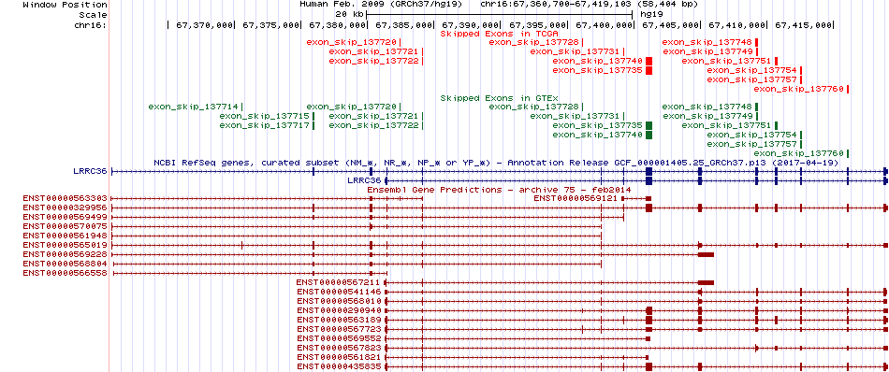
Task: Click the 67,370,000 ruler coordinate
Action: click(x=205, y=25)
